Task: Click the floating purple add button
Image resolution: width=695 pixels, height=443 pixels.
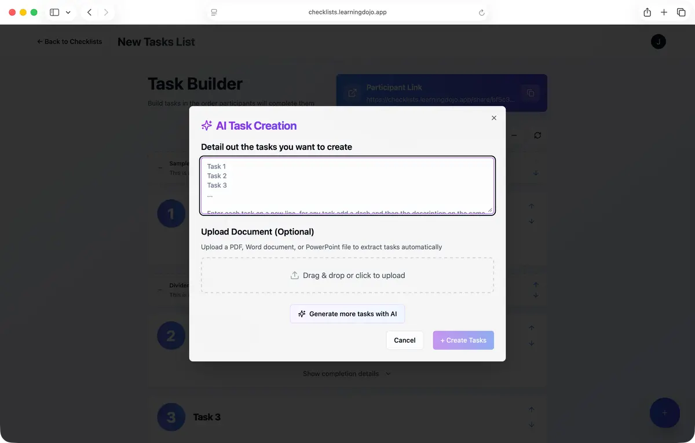Action: (664, 413)
